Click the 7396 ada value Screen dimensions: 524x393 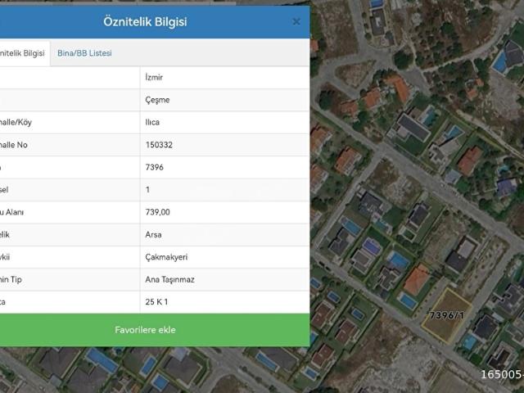point(155,167)
